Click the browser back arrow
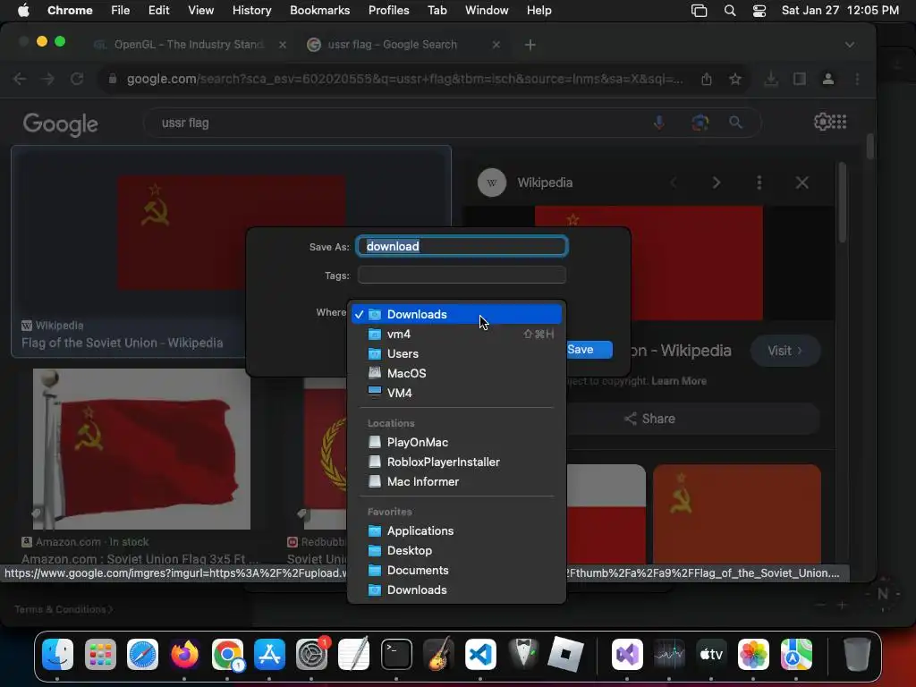Screen dimensions: 916x687 [x=20, y=79]
